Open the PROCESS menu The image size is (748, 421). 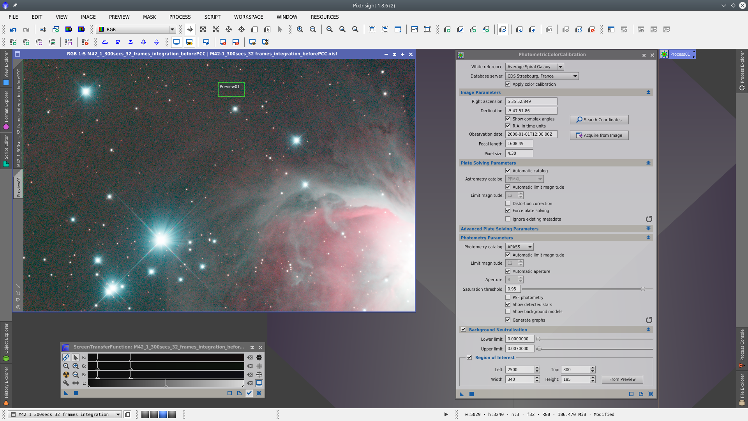(180, 17)
